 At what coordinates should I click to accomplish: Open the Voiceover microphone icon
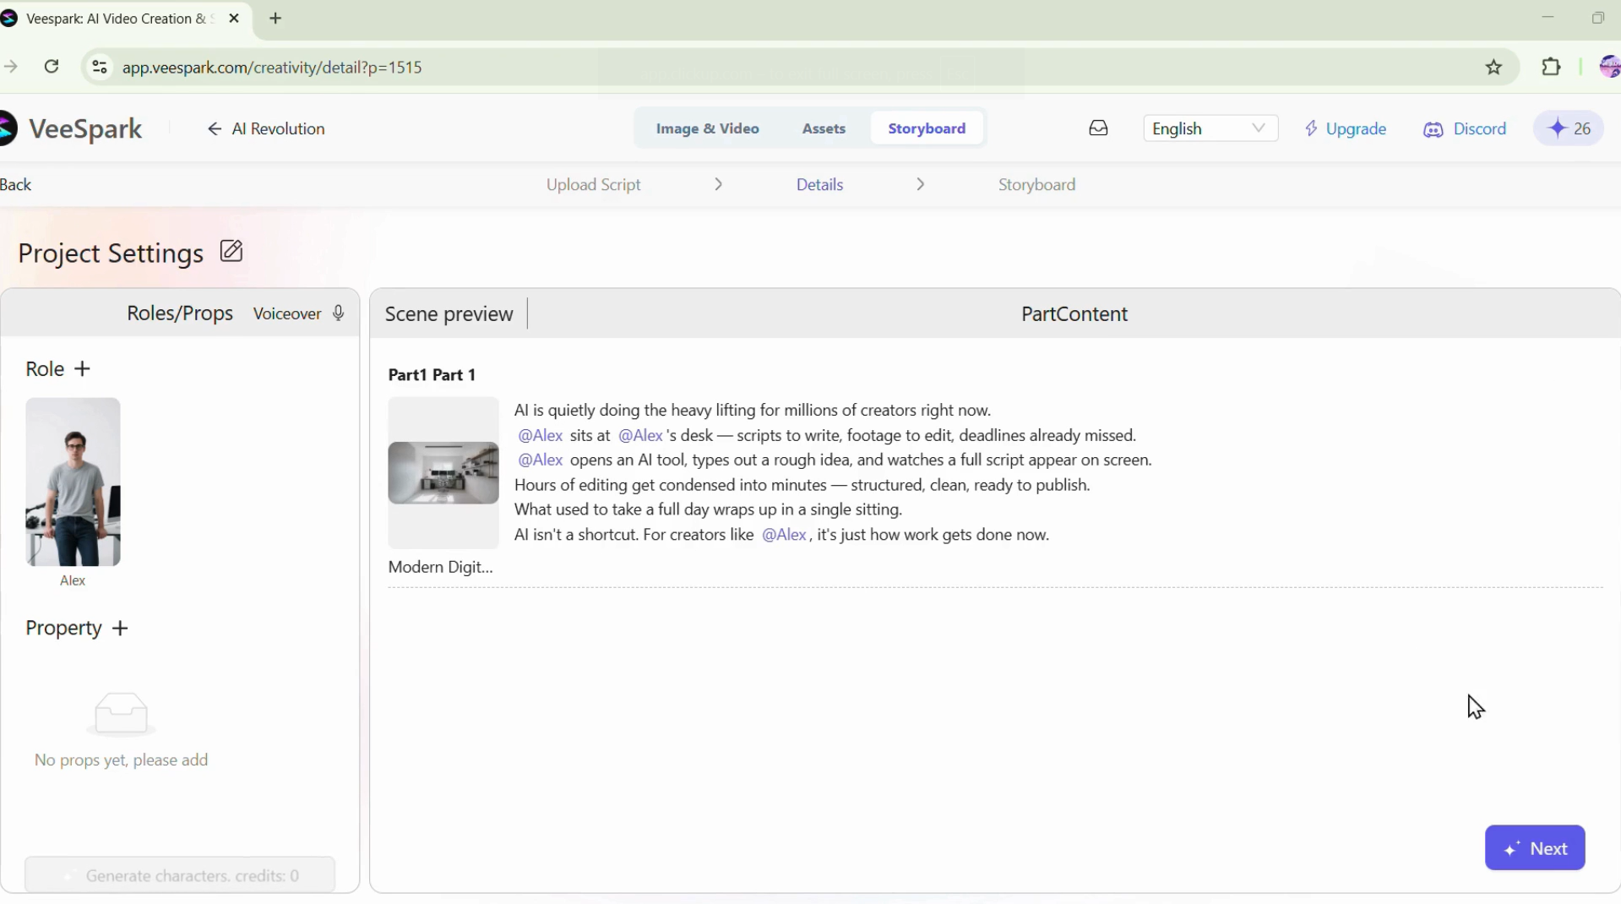pyautogui.click(x=339, y=313)
